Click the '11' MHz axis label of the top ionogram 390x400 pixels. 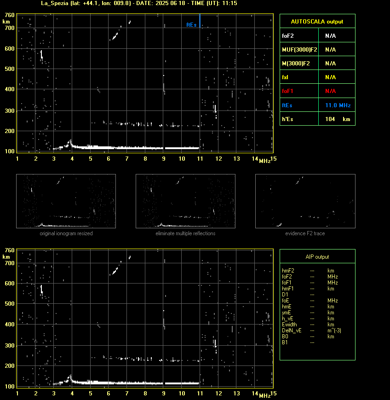click(200, 159)
